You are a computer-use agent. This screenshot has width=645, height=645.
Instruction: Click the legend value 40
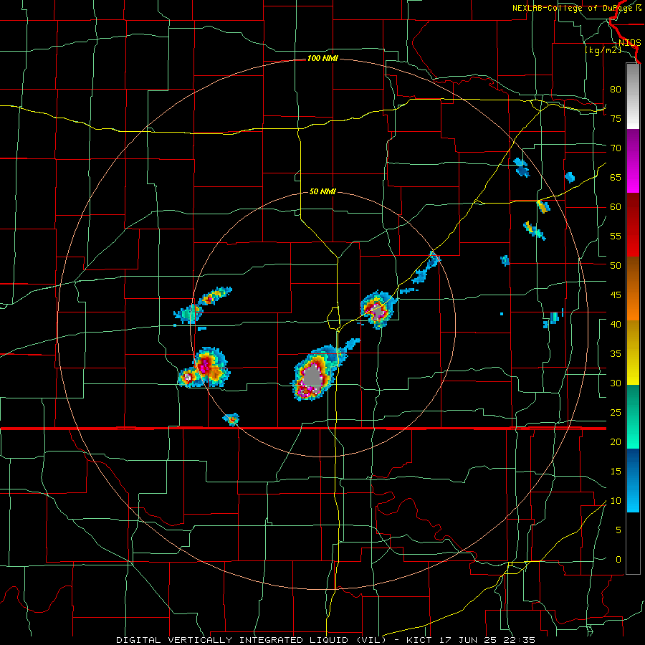coord(616,325)
